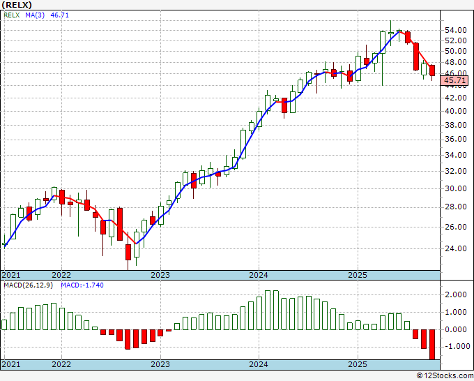Click 2025 on the price chart timeline
The width and height of the screenshot is (474, 381).
pos(358,275)
